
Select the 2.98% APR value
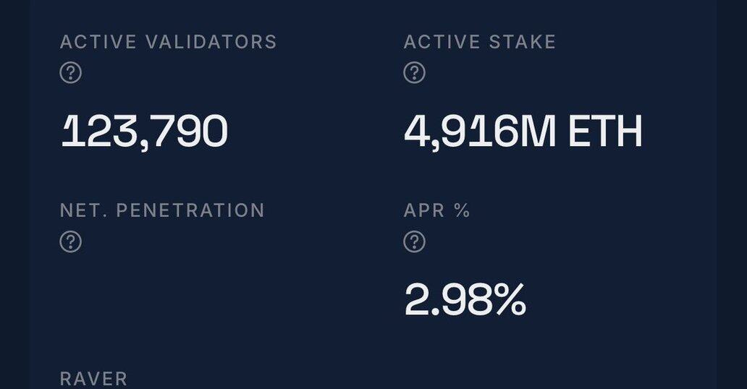click(x=465, y=300)
